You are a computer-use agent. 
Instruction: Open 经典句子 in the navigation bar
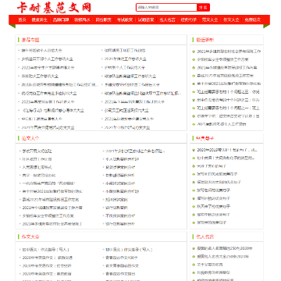(x=189, y=20)
